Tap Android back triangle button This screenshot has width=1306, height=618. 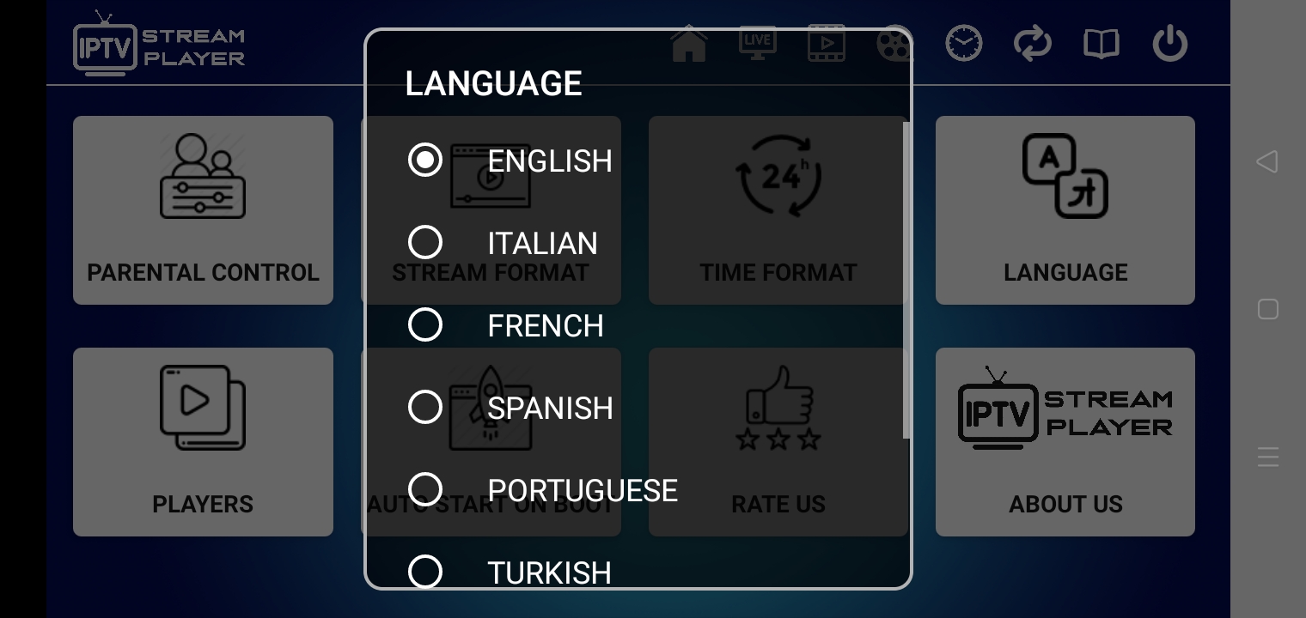tap(1267, 161)
